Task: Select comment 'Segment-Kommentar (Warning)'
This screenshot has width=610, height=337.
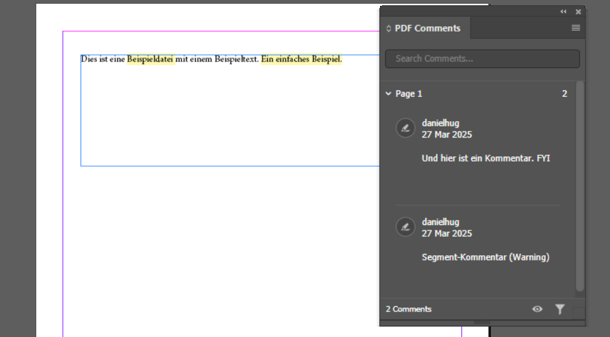Action: [x=486, y=257]
